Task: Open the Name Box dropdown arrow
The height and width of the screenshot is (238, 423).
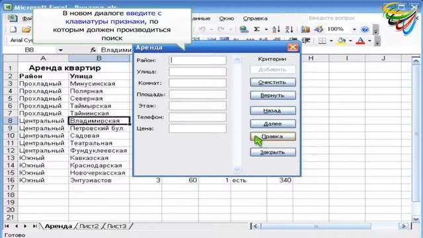Action: pyautogui.click(x=60, y=50)
